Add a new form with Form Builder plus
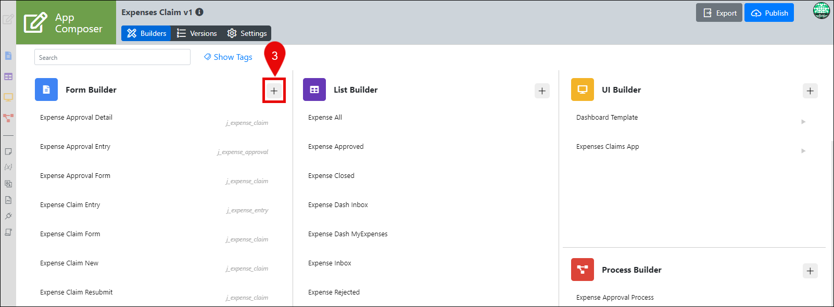 point(274,91)
